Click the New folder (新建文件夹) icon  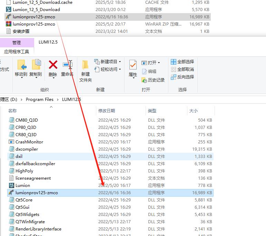(85, 65)
